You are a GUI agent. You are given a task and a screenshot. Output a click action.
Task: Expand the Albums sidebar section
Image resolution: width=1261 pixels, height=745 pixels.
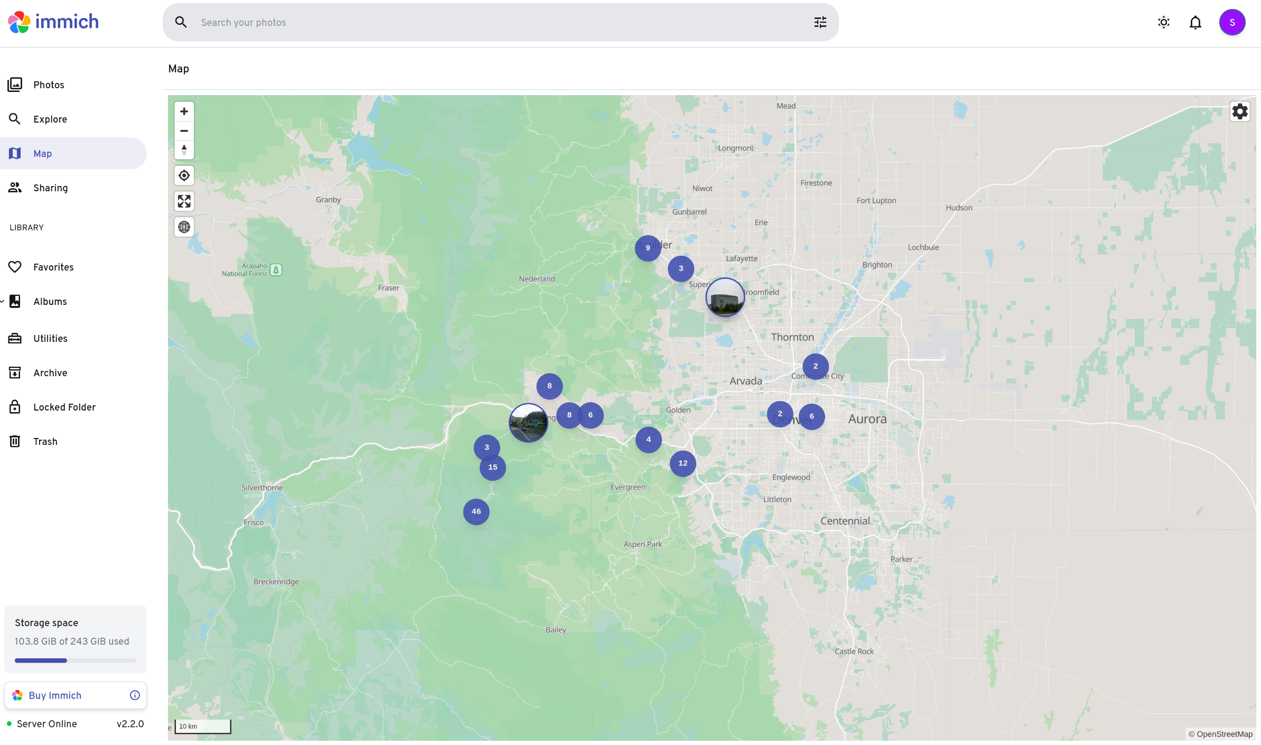(x=3, y=302)
